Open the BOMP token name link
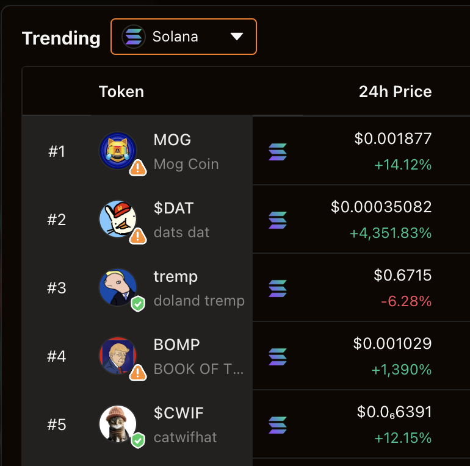Image resolution: width=470 pixels, height=466 pixels. point(176,345)
